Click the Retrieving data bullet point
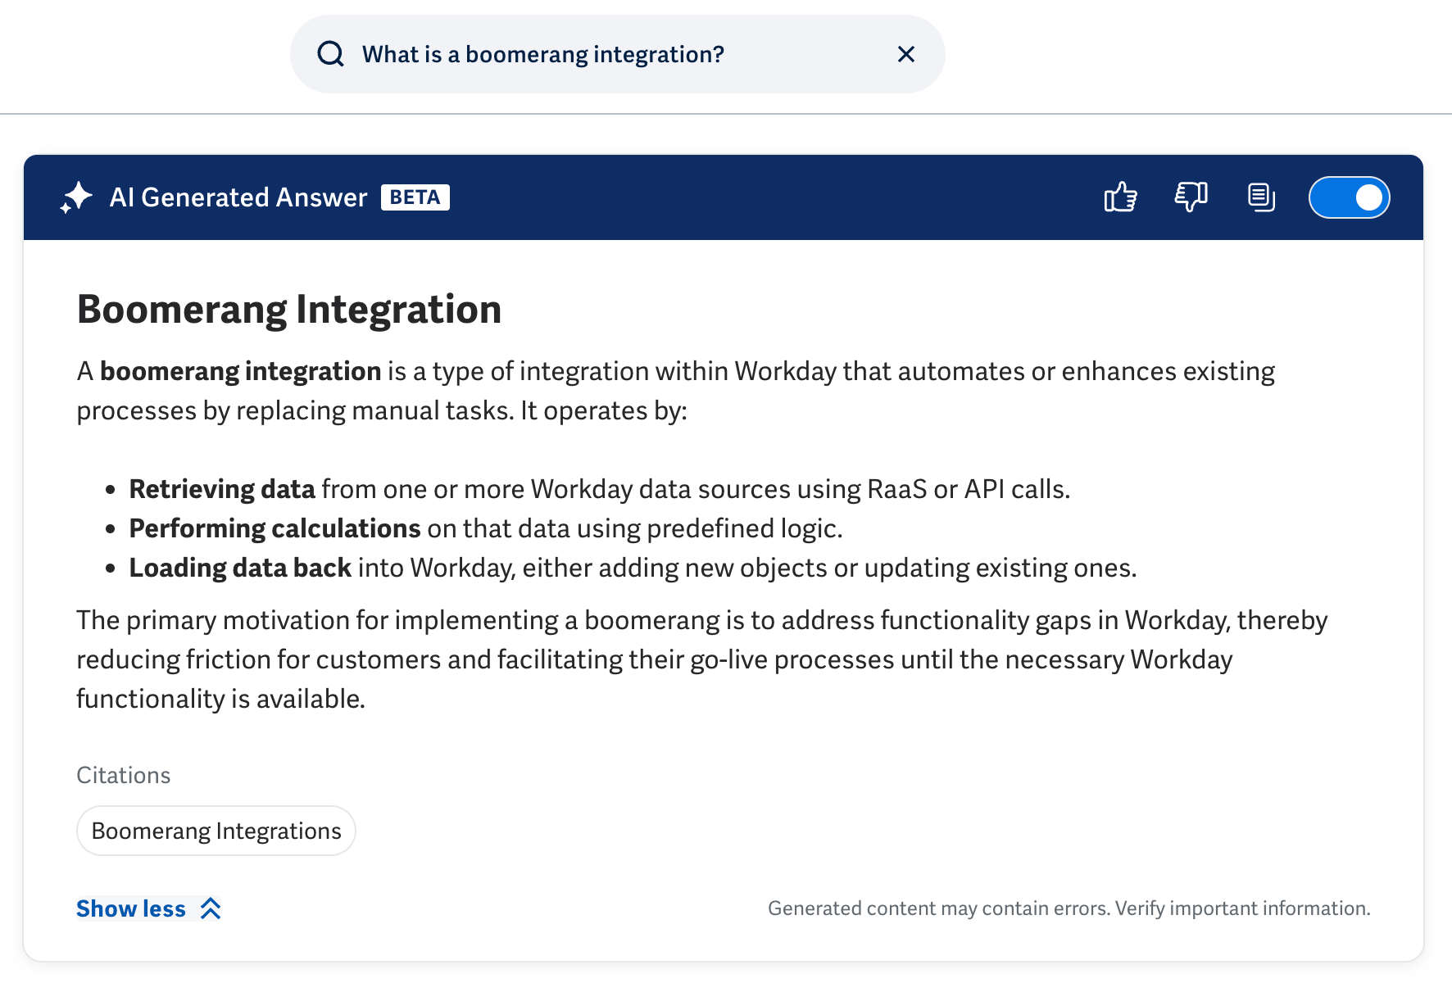1452x983 pixels. [599, 489]
